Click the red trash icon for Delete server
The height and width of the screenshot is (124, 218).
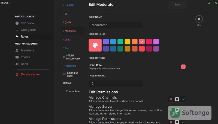click(x=17, y=75)
